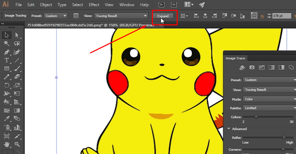Image resolution: width=296 pixels, height=154 pixels.
Task: Click the X position stepper arrows
Action: pyautogui.click(x=269, y=16)
